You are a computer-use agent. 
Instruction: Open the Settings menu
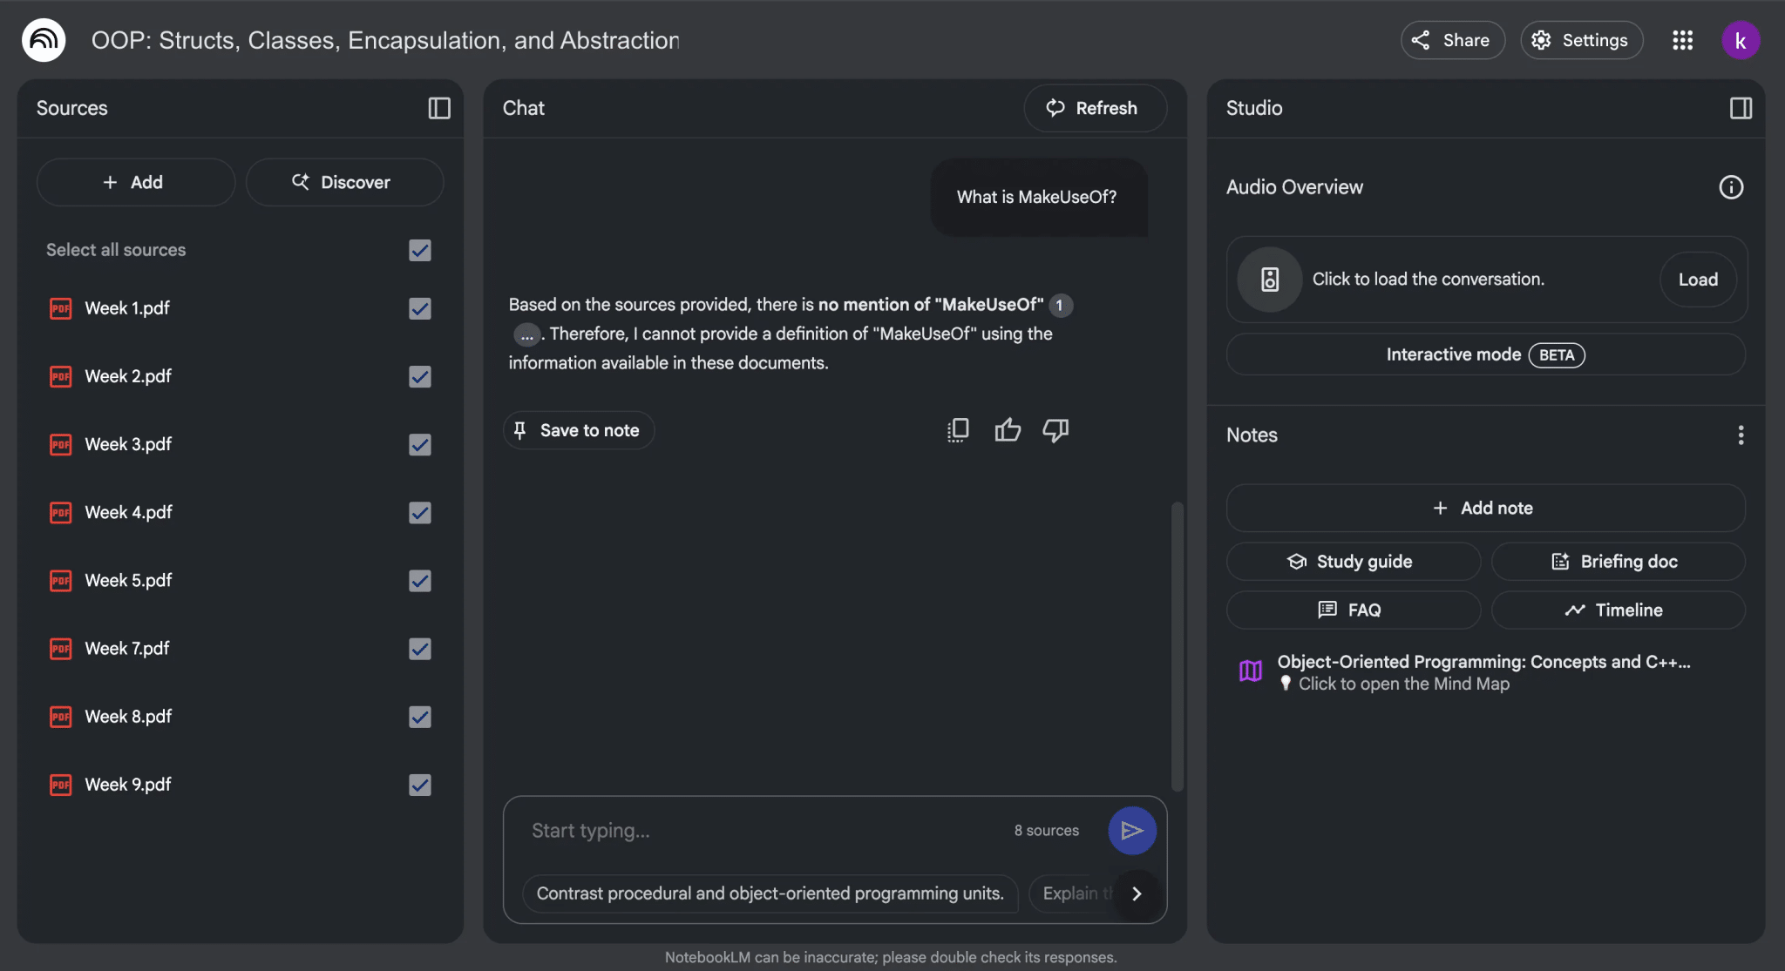pyautogui.click(x=1581, y=40)
